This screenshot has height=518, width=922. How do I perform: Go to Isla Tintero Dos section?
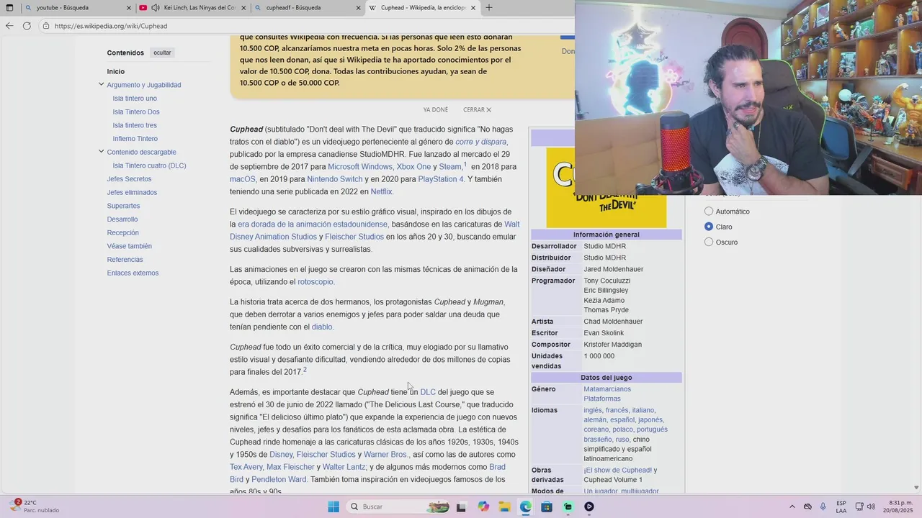[x=136, y=112]
